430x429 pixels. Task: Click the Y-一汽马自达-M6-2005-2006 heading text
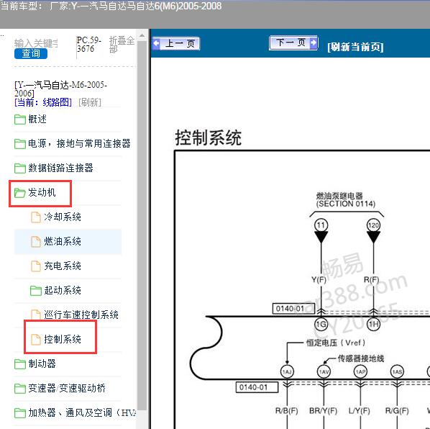click(60, 89)
